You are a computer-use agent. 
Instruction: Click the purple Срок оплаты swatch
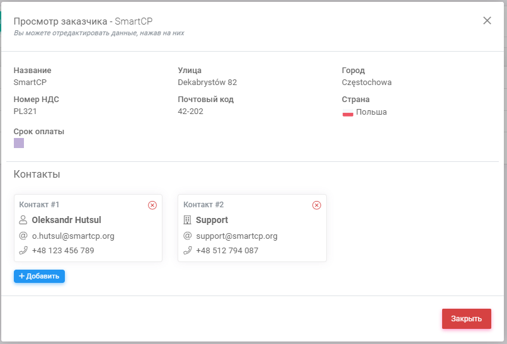click(x=19, y=143)
